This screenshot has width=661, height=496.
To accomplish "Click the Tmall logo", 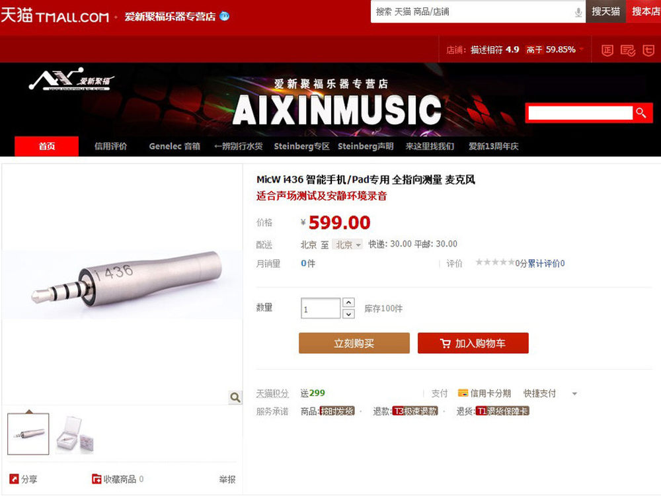I will click(54, 16).
